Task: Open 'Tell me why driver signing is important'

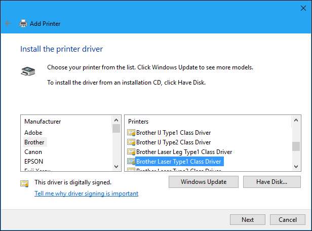Action: (x=86, y=194)
